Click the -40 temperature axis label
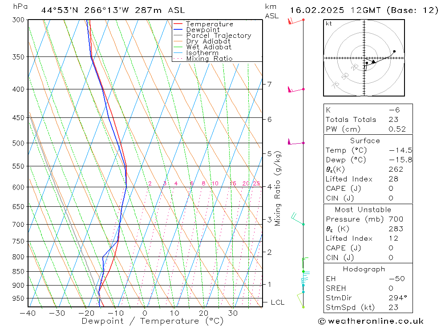The image size is (445, 326). 28,313
